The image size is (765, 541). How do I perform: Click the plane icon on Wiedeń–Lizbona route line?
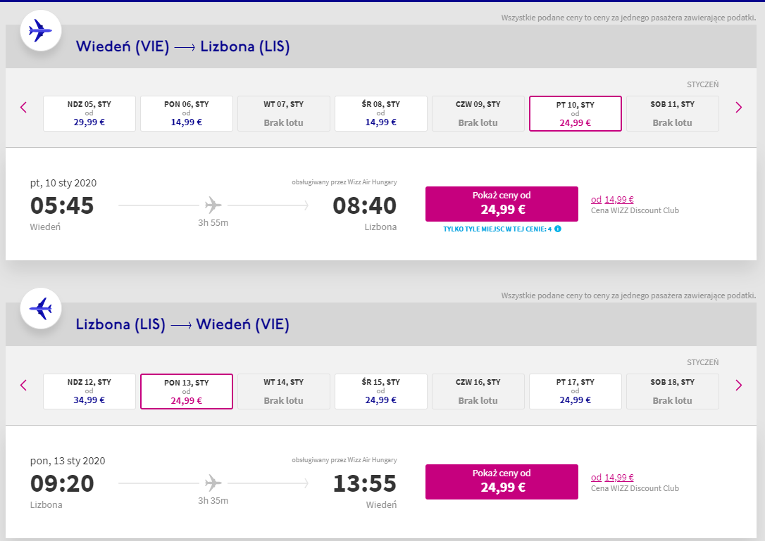click(213, 205)
